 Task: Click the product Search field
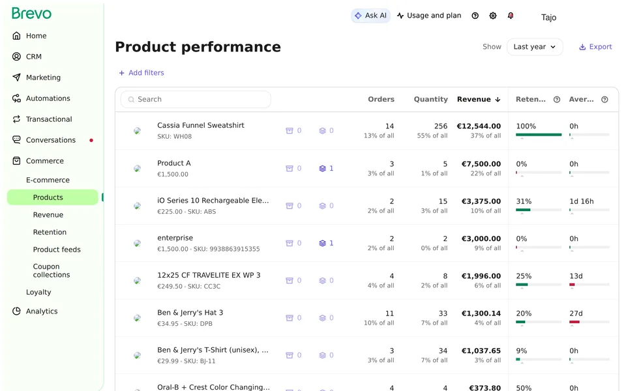196,99
